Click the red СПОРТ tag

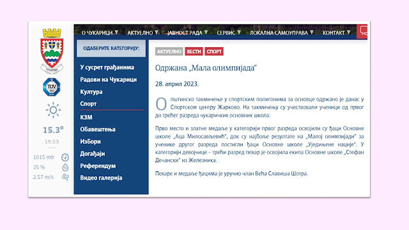(x=214, y=52)
